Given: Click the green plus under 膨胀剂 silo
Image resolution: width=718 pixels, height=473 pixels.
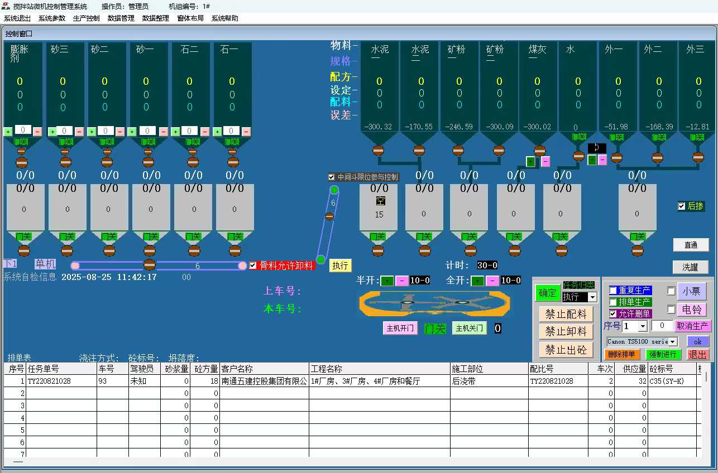Looking at the screenshot, I should click(8, 132).
